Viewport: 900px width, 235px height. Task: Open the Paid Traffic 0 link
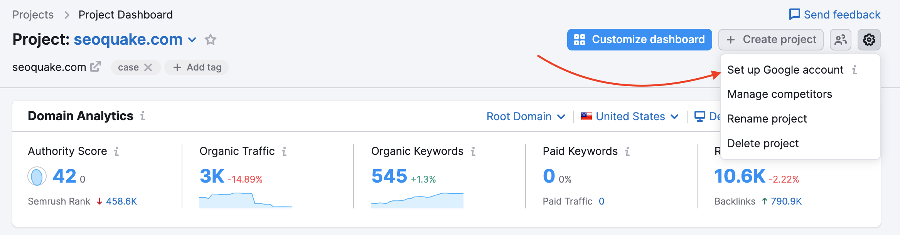click(x=602, y=201)
